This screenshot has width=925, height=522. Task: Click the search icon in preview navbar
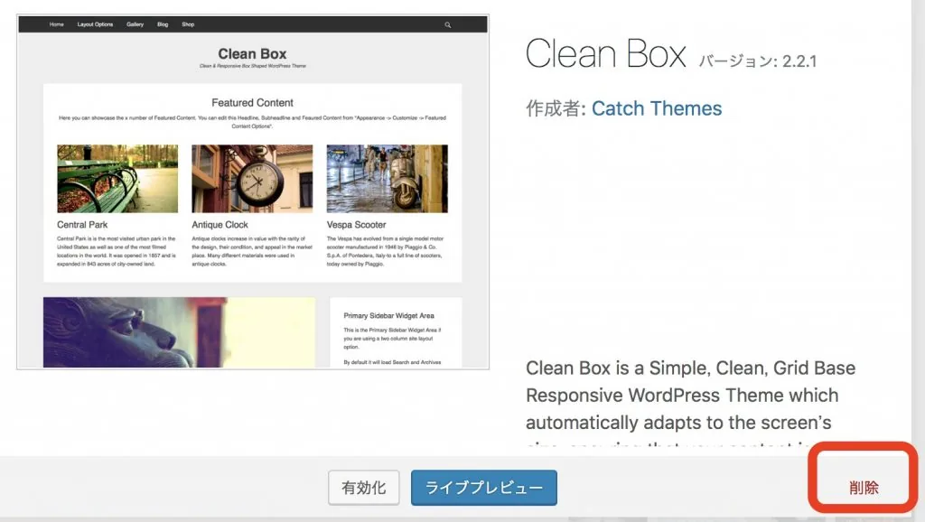coord(448,24)
